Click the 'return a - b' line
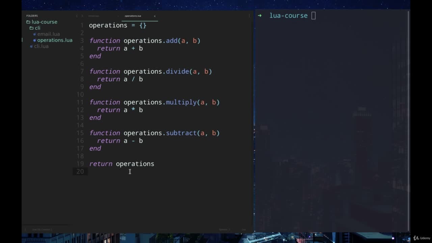The image size is (432, 243). [x=120, y=140]
